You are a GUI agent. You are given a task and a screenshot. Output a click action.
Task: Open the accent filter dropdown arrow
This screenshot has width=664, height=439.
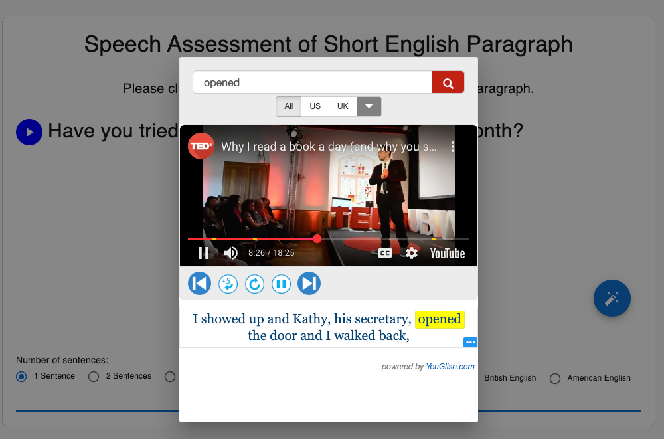369,106
